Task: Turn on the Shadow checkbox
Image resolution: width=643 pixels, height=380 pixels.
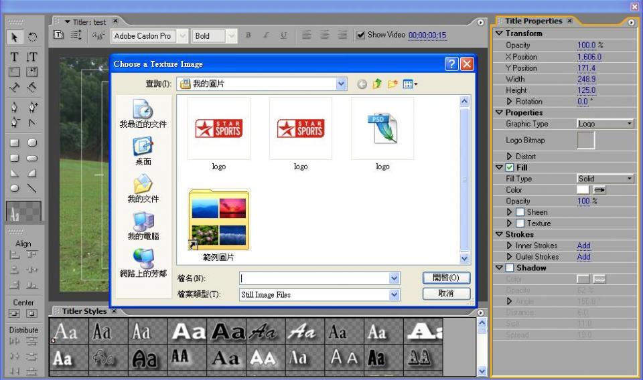Action: pos(509,268)
